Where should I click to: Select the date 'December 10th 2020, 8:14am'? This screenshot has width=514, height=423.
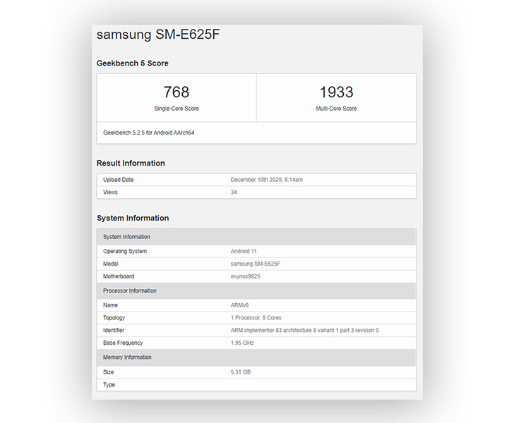point(266,180)
